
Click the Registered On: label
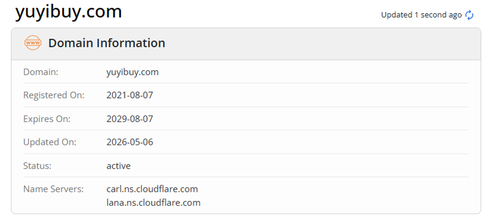pyautogui.click(x=54, y=95)
